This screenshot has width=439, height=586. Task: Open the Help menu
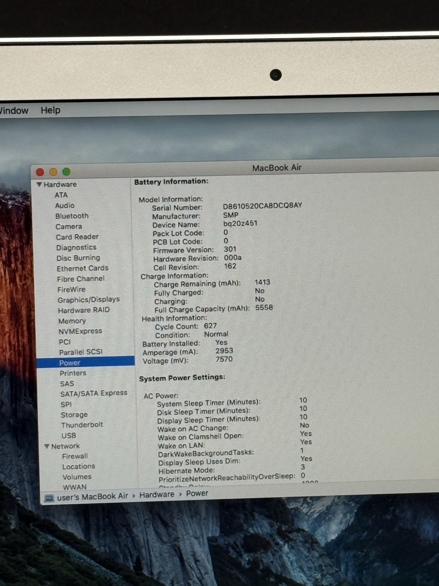(x=50, y=110)
